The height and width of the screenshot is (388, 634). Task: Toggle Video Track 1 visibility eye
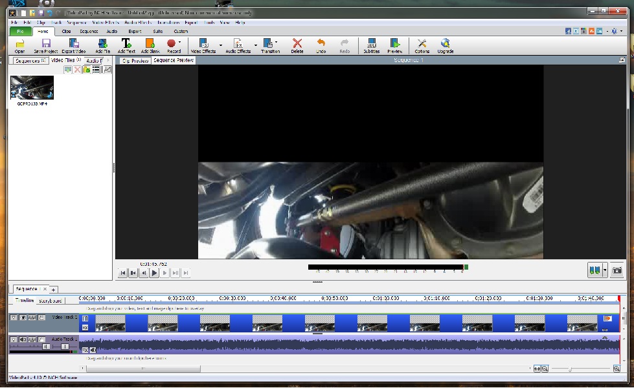click(x=23, y=318)
